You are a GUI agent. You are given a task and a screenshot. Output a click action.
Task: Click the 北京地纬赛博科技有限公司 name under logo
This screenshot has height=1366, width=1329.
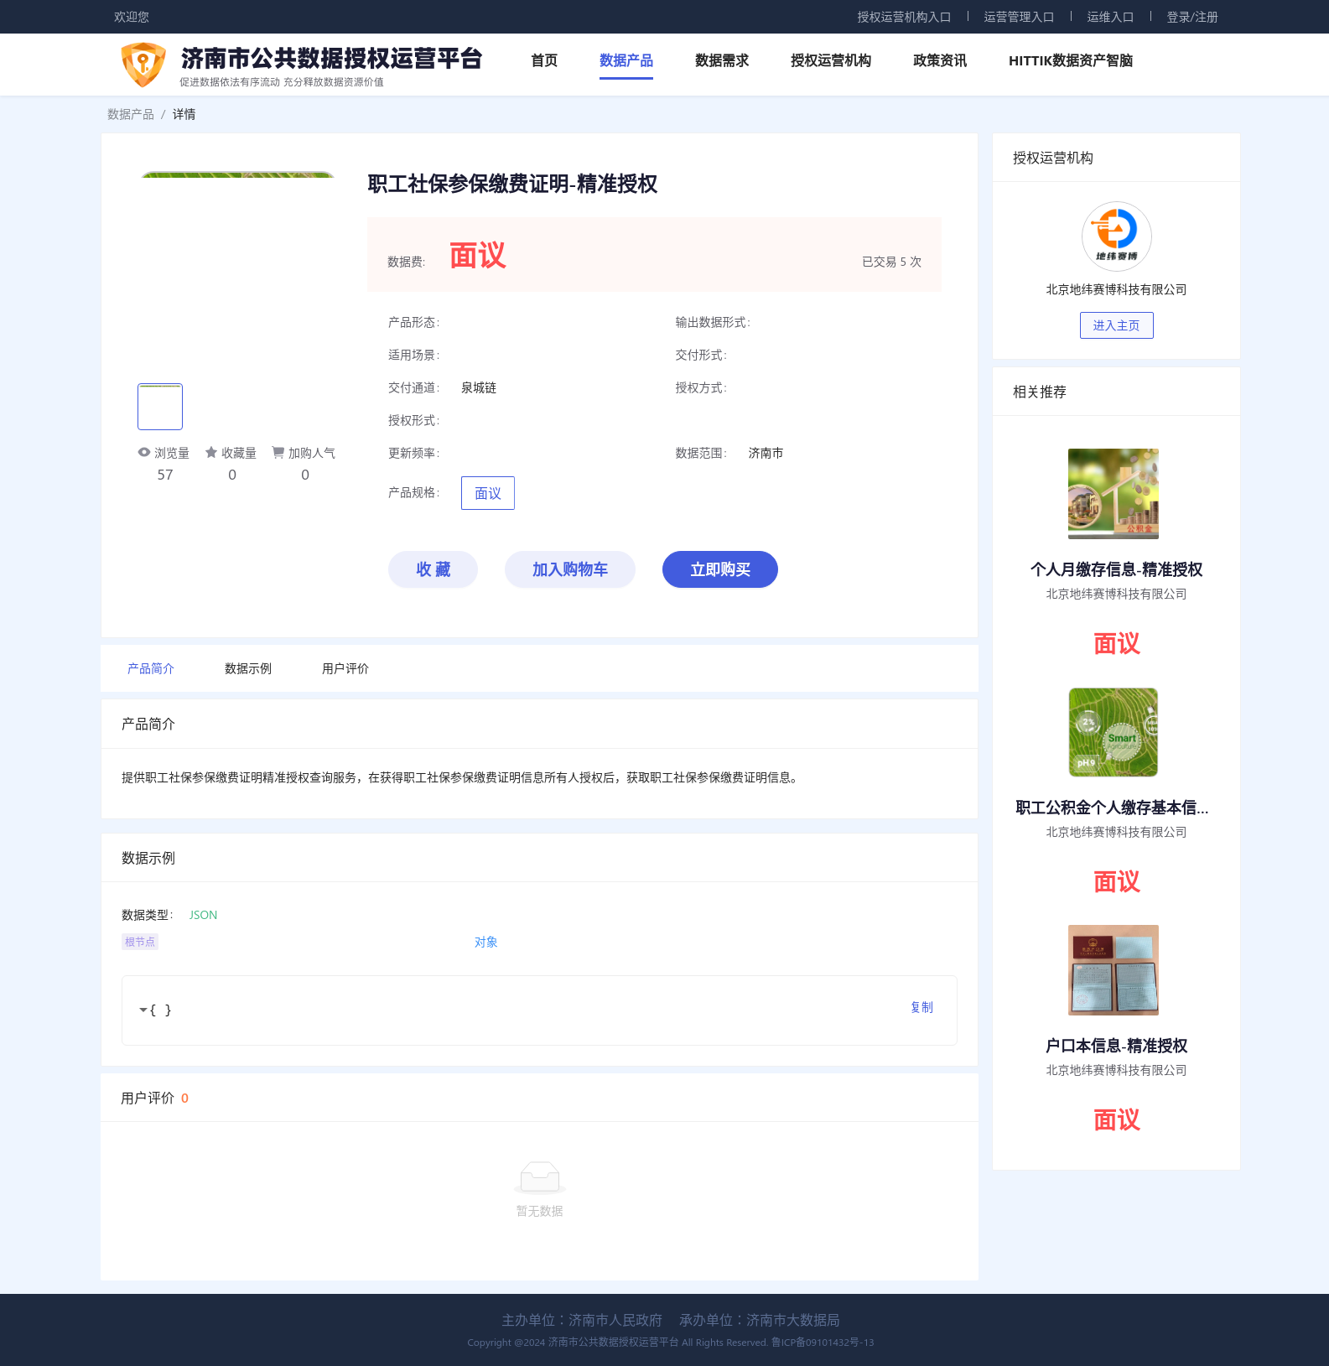point(1116,289)
